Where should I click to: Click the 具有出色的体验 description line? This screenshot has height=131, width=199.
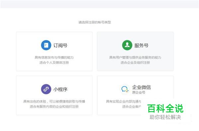pyautogui.click(x=54, y=101)
